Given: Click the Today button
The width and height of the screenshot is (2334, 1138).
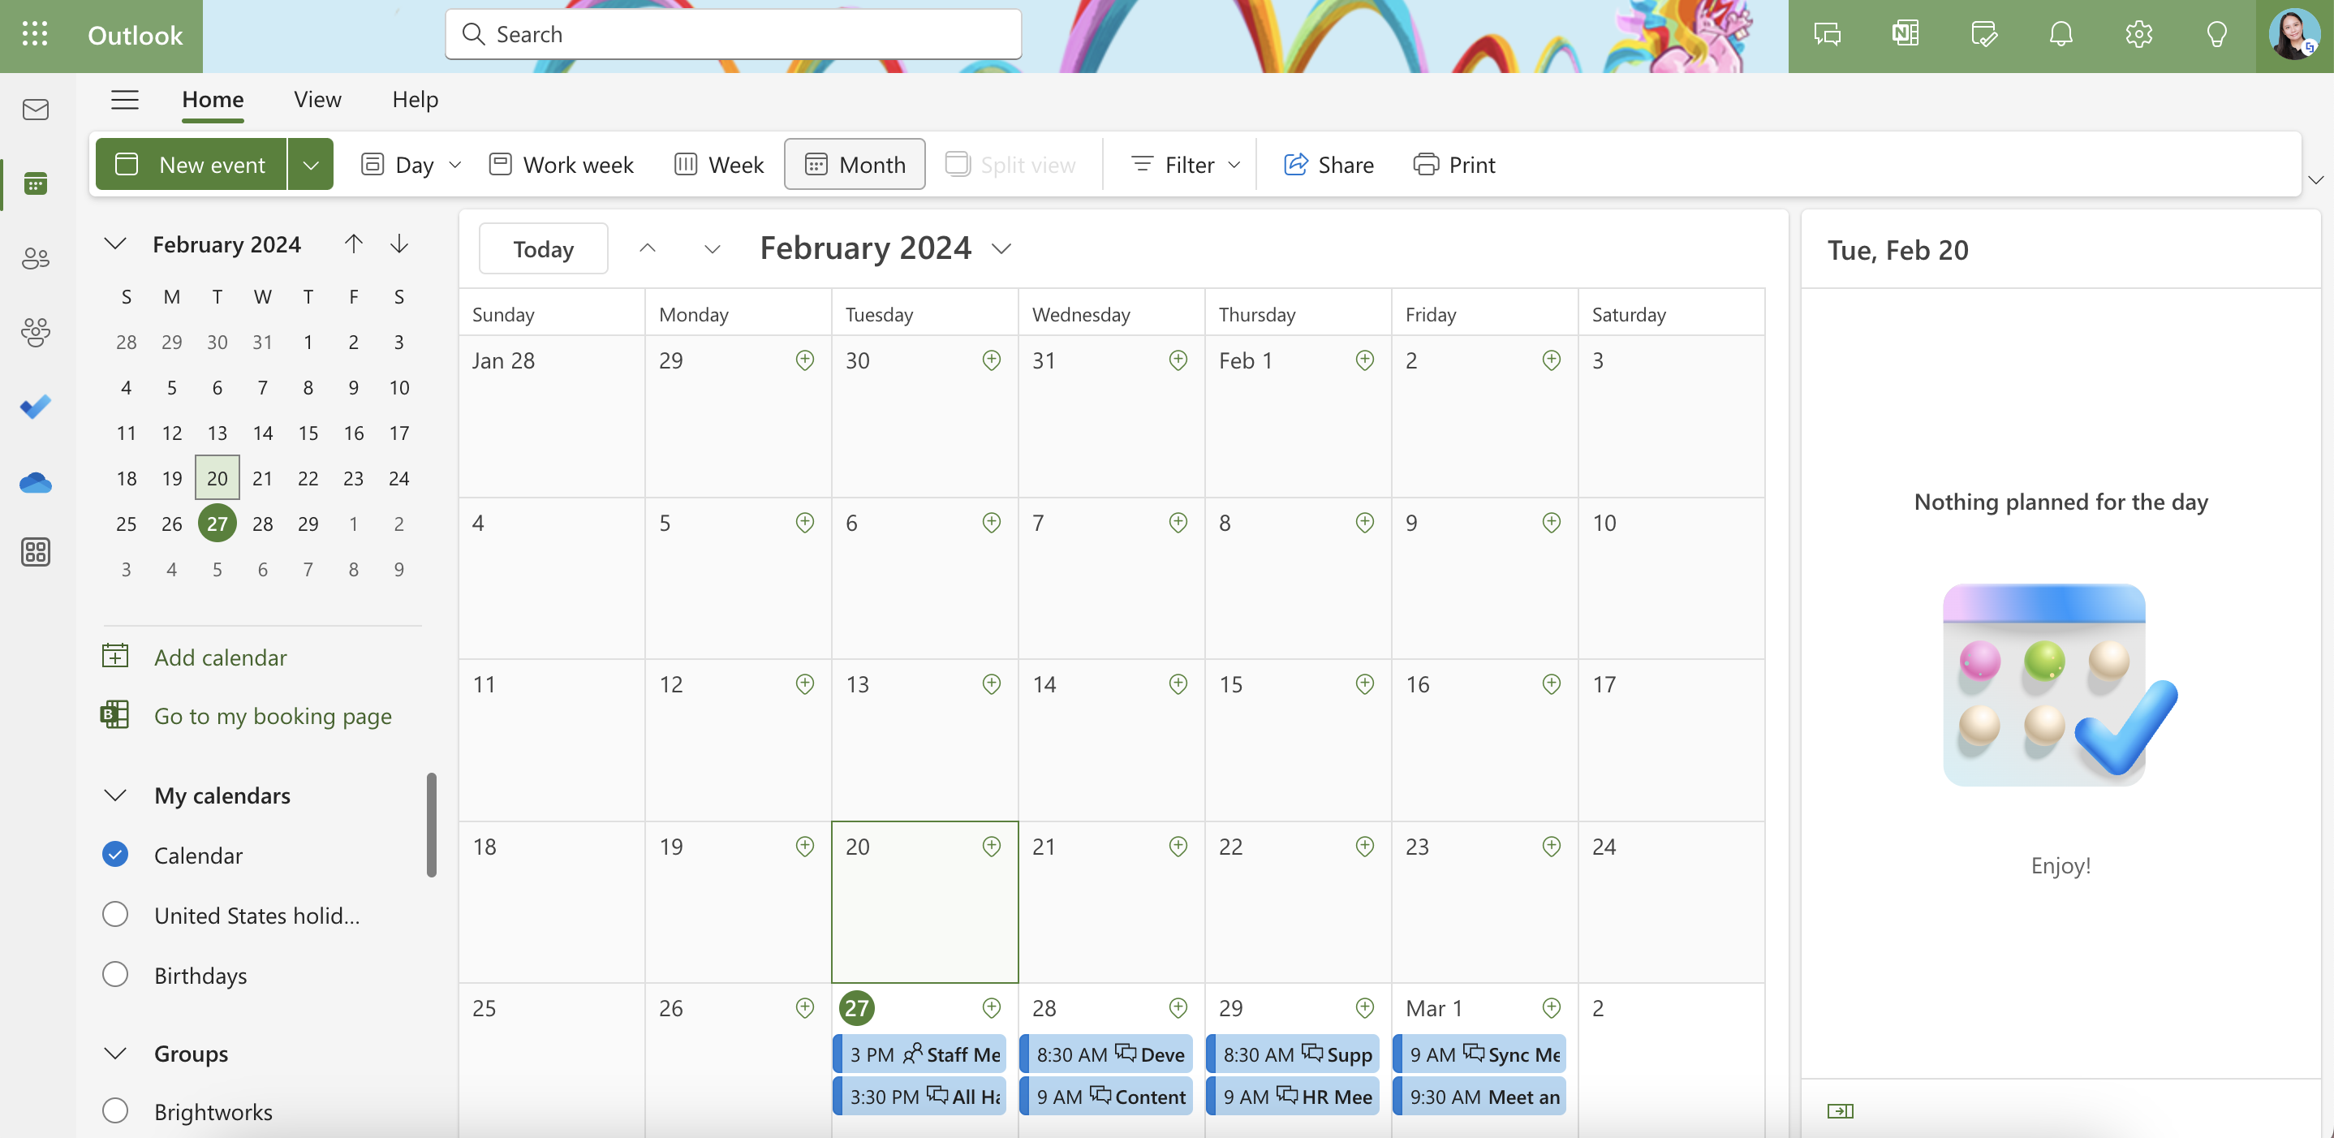Looking at the screenshot, I should tap(543, 248).
